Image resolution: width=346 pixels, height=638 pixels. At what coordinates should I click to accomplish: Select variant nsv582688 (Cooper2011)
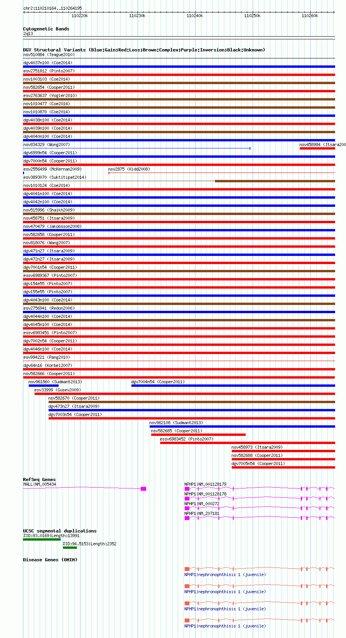click(x=257, y=455)
